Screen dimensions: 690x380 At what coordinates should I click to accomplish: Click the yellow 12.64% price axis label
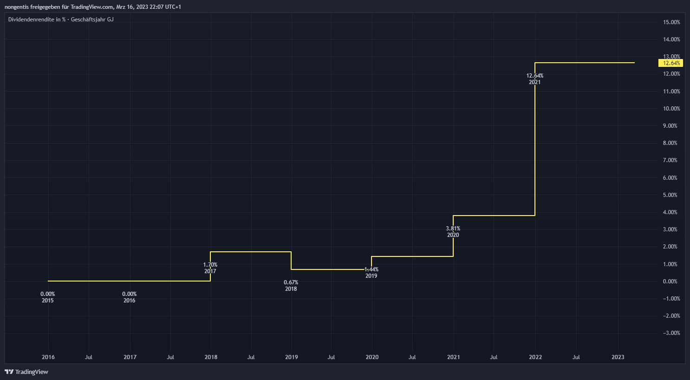tap(671, 63)
